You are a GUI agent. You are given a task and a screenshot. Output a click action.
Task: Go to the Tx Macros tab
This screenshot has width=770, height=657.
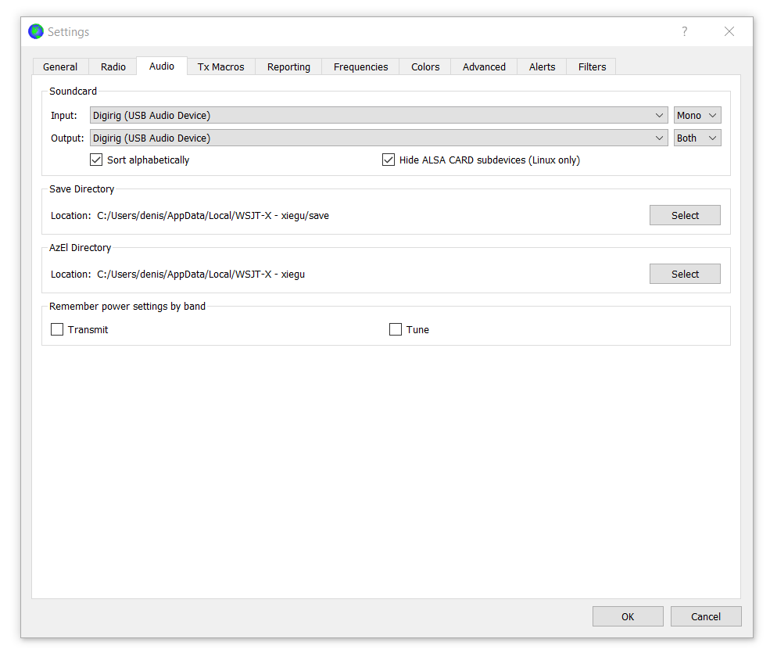click(221, 66)
